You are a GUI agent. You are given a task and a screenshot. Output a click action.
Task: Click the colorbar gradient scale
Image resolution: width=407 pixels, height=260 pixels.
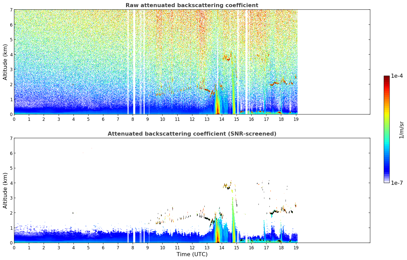[x=387, y=129]
